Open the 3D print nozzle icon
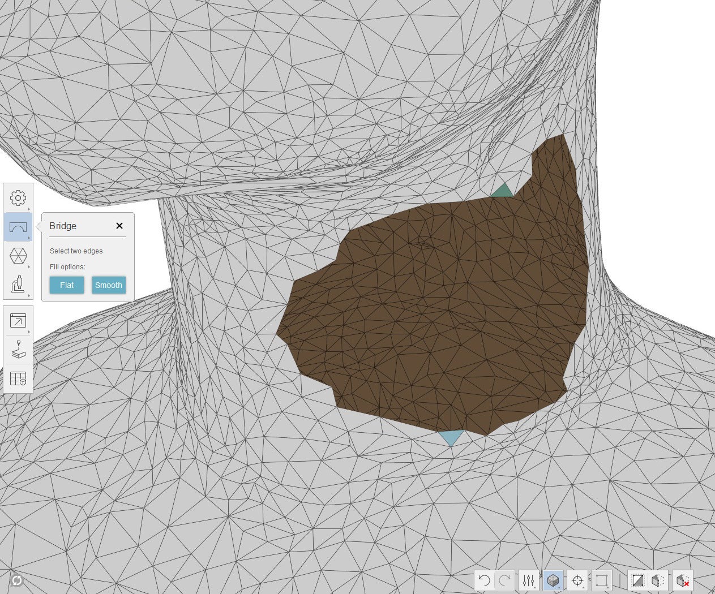This screenshot has width=715, height=594. (18, 349)
